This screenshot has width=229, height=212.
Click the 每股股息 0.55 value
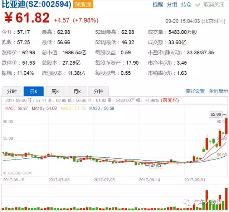(113, 73)
